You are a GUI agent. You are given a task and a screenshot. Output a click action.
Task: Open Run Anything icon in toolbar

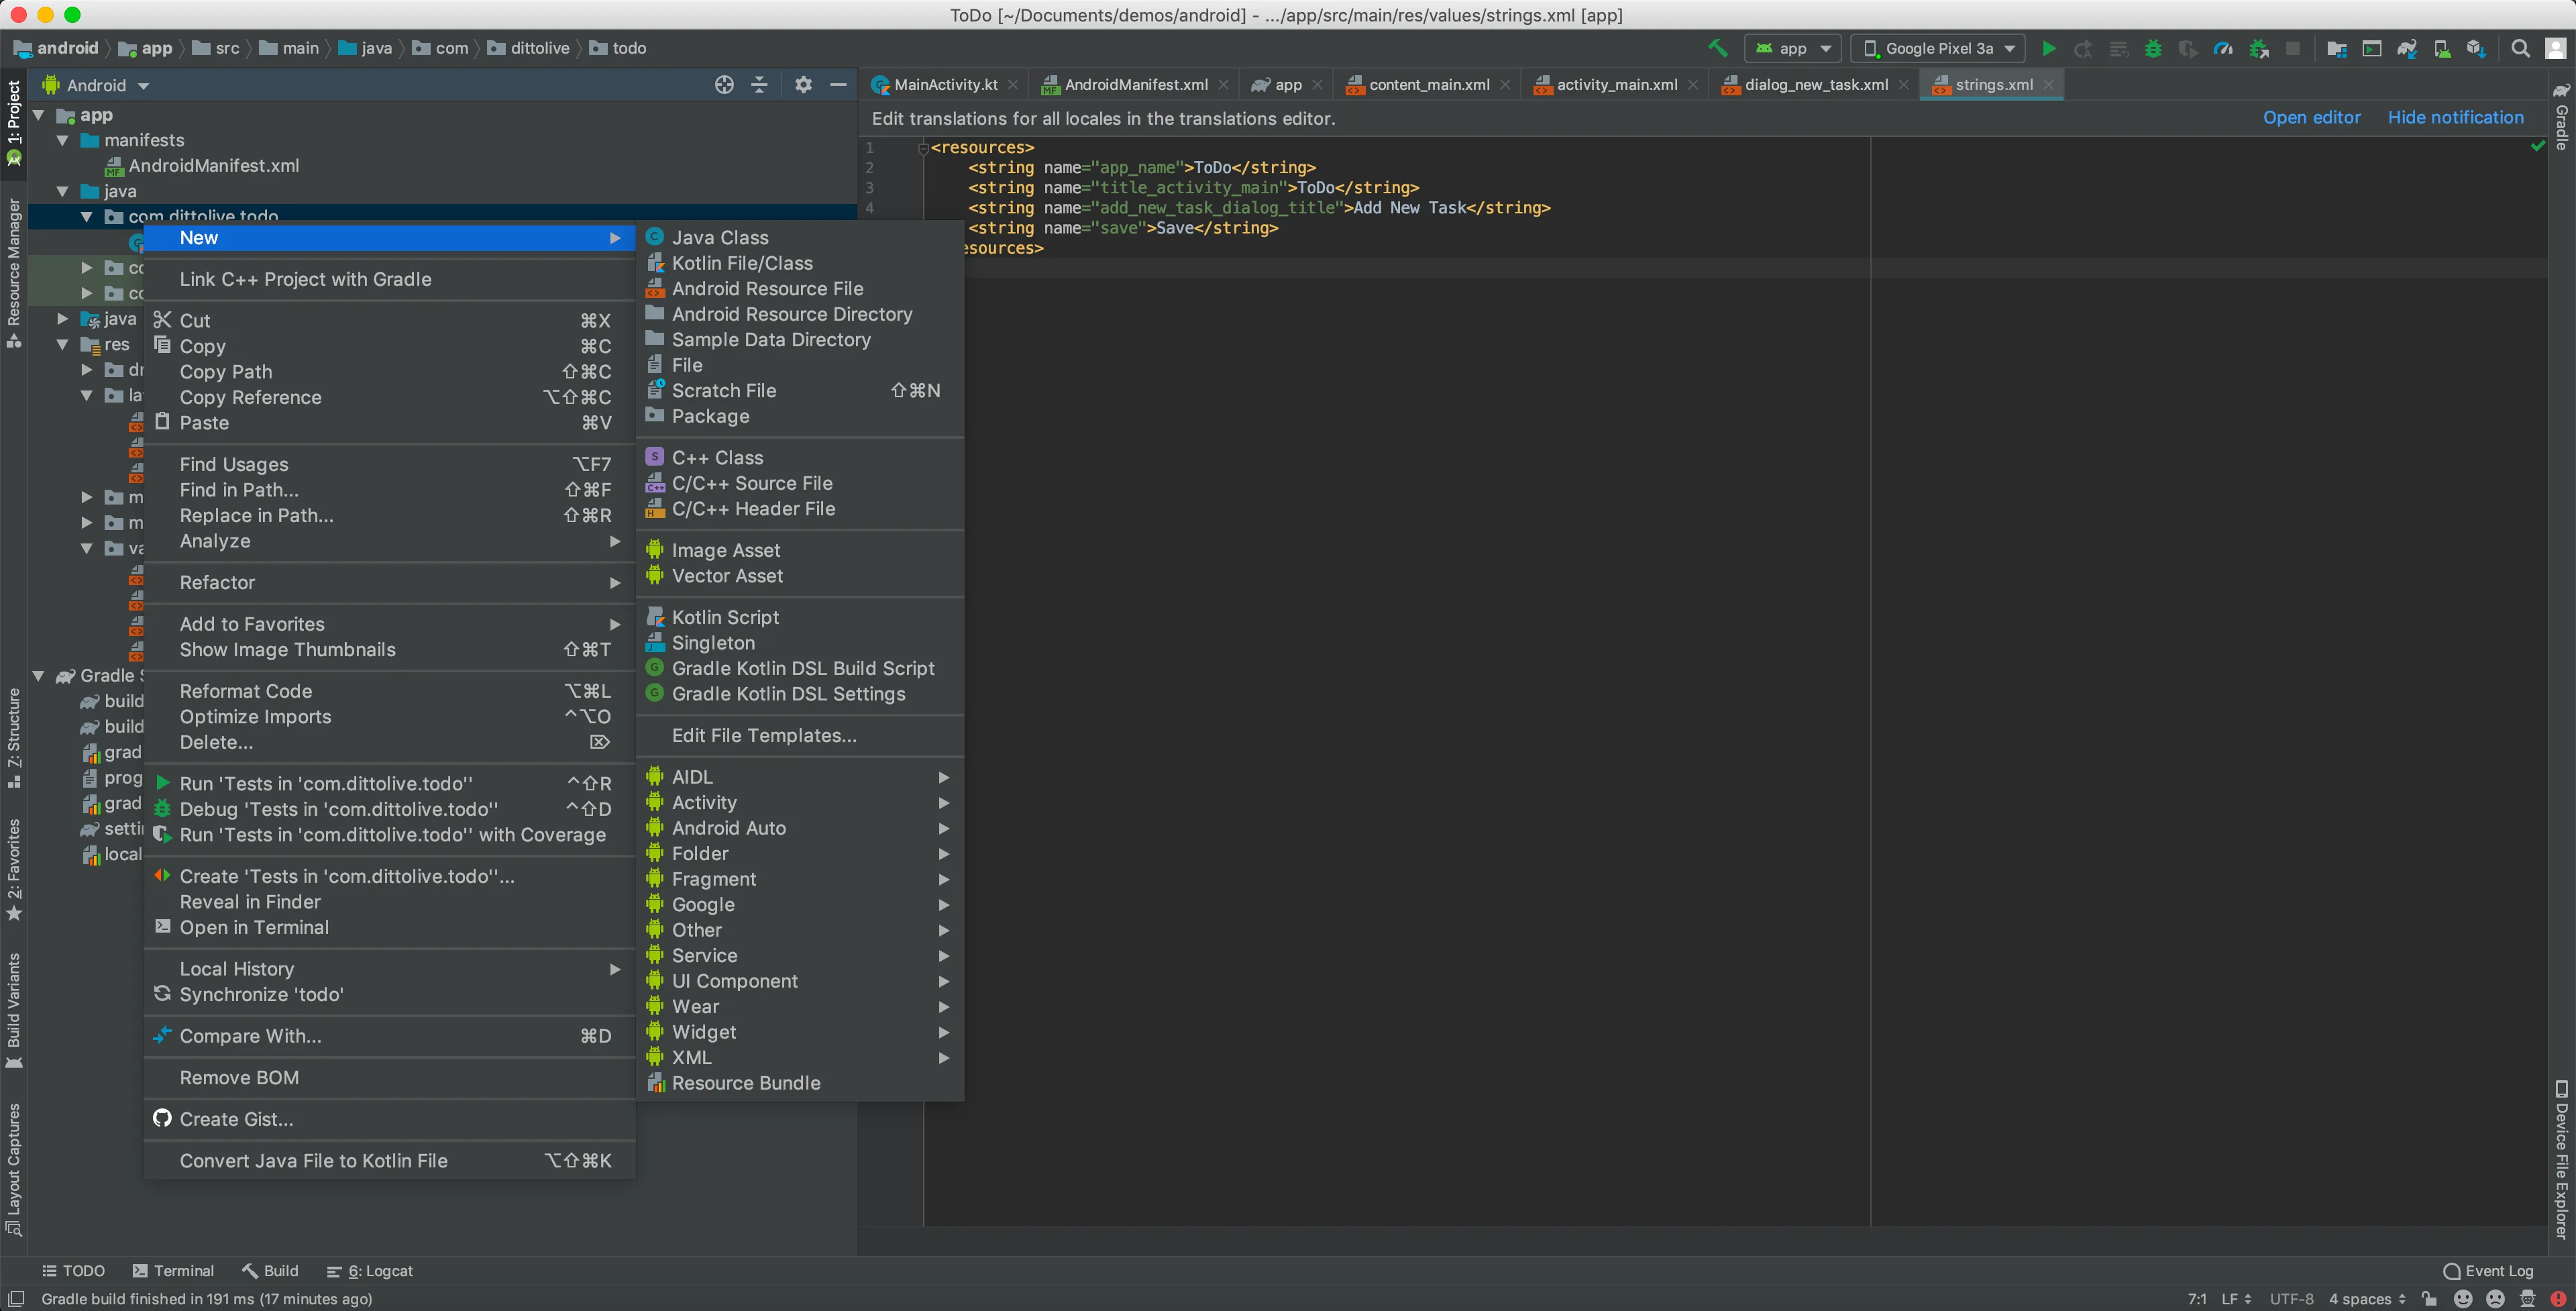pos(2371,48)
